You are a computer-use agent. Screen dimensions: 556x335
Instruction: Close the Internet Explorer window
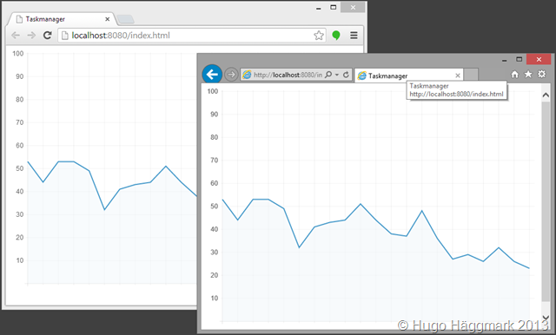(539, 59)
